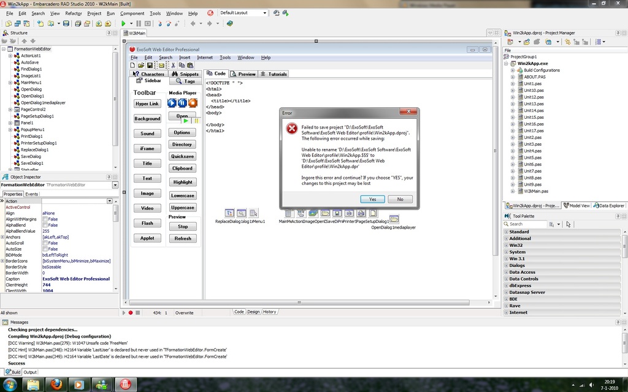Open the Component menu
This screenshot has height=392, width=628.
pos(133,12)
